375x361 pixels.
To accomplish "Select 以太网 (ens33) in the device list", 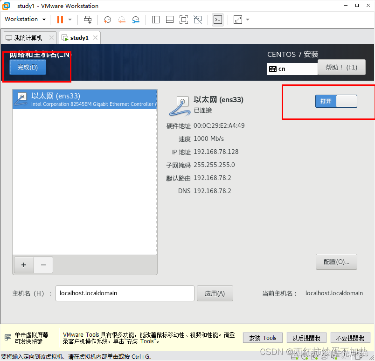I will pyautogui.click(x=85, y=99).
